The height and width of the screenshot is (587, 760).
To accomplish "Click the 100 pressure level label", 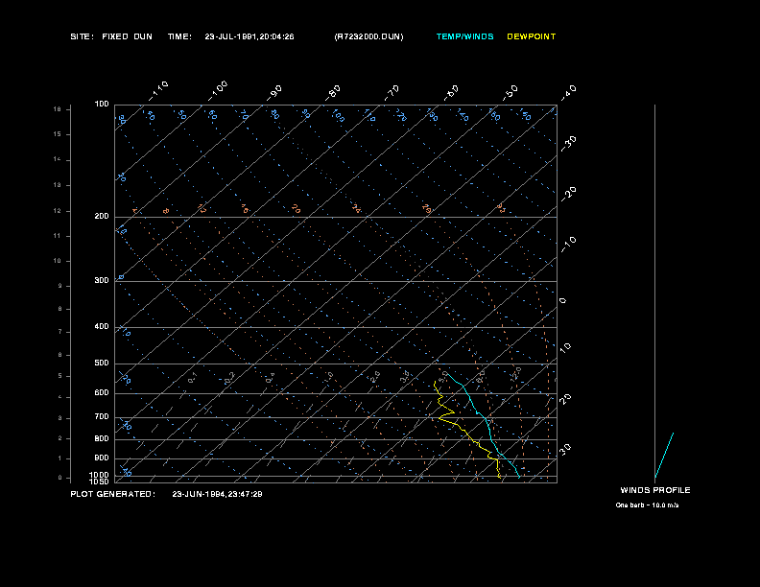I will (102, 104).
